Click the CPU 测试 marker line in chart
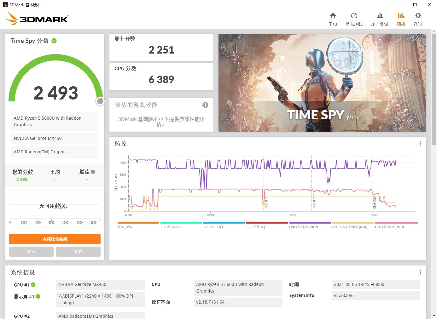This screenshot has height=319, width=437. pyautogui.click(x=372, y=183)
